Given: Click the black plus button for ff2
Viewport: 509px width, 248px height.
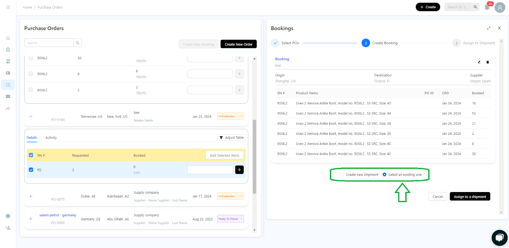Looking at the screenshot, I should tap(239, 170).
